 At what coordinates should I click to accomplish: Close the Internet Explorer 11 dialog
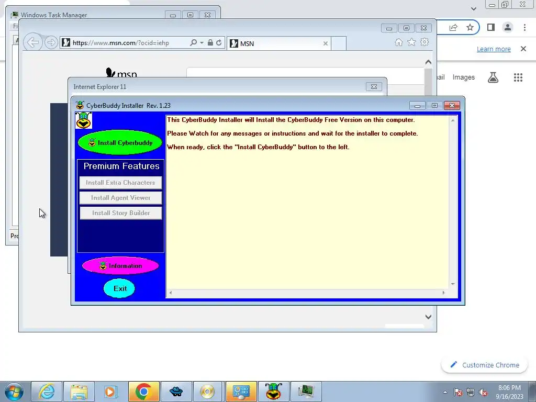tap(374, 86)
